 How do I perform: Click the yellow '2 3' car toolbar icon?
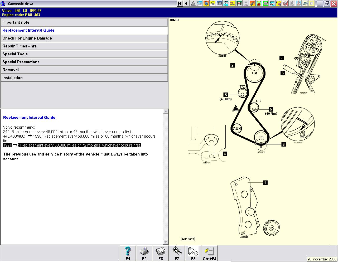click(x=259, y=3)
